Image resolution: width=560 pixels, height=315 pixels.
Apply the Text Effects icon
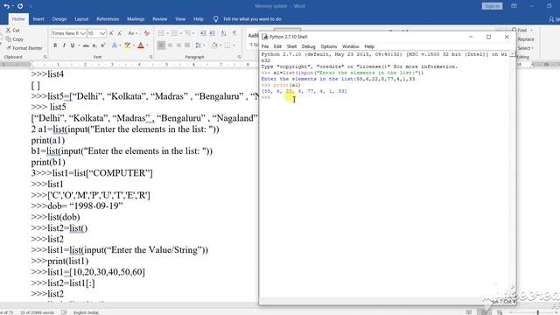115,45
